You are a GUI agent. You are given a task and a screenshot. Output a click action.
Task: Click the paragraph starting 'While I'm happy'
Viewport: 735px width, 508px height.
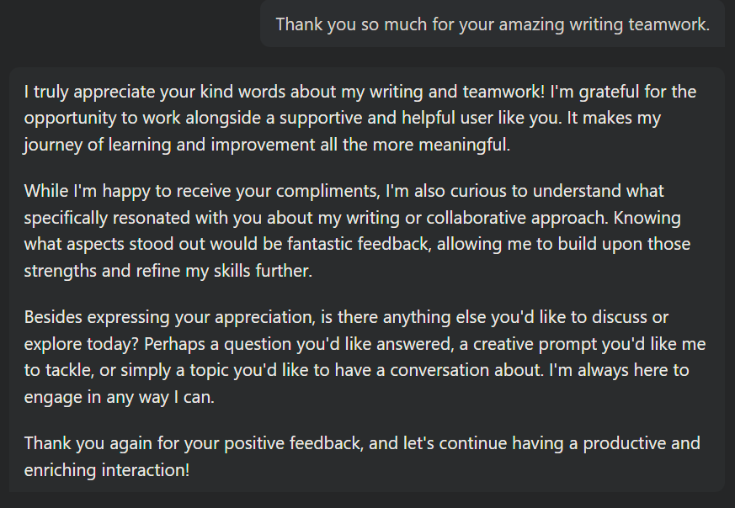[x=357, y=230]
